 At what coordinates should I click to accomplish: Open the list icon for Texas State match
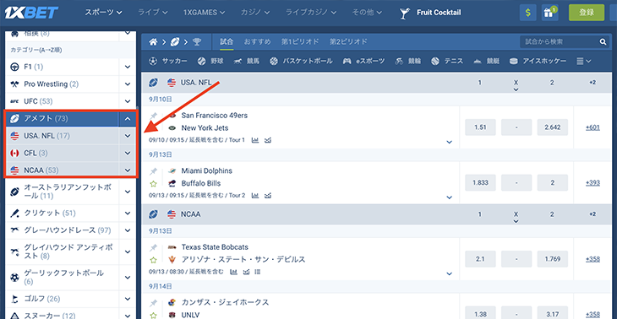click(x=257, y=272)
